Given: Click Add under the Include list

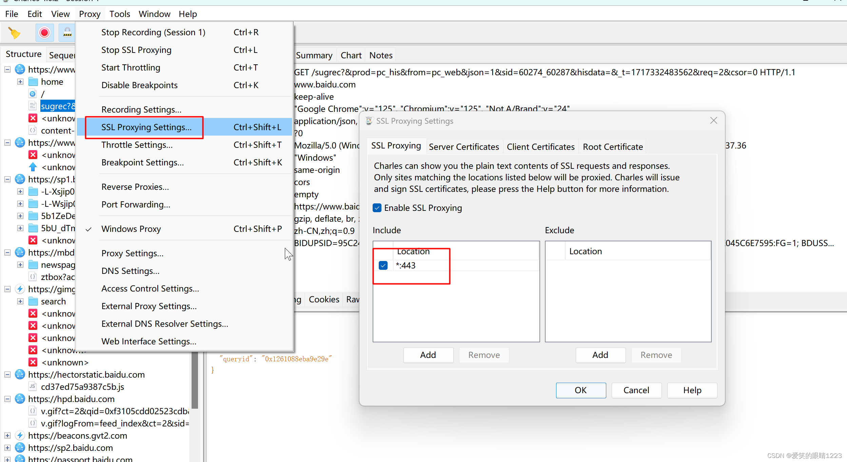Looking at the screenshot, I should click(x=428, y=355).
